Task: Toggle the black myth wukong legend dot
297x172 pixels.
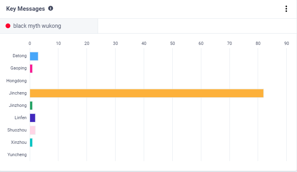Action: [8, 26]
